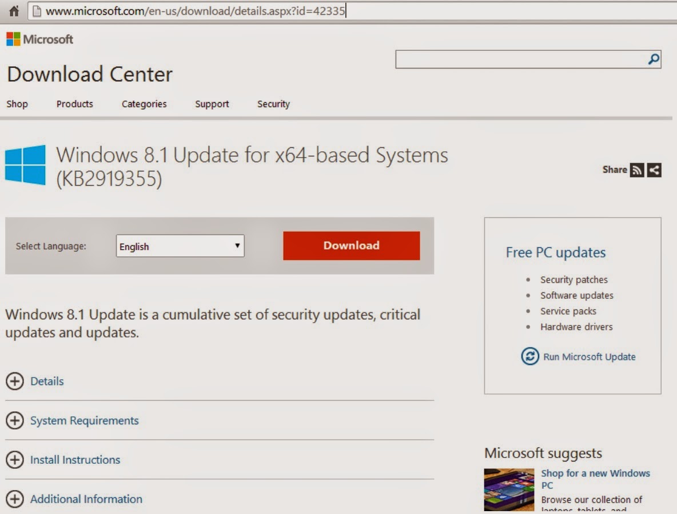The width and height of the screenshot is (677, 514).
Task: Click the browser address bar URL
Action: pyautogui.click(x=195, y=11)
